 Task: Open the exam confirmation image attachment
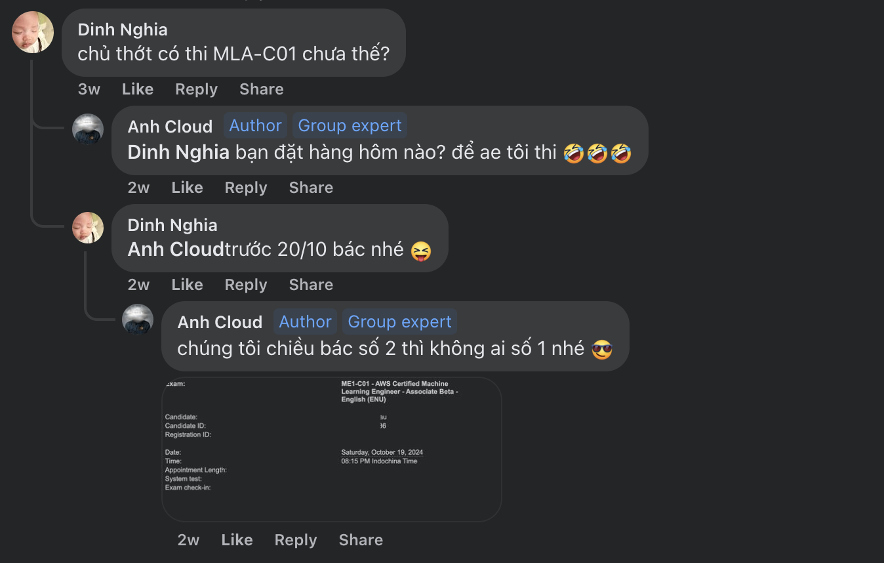pos(331,449)
